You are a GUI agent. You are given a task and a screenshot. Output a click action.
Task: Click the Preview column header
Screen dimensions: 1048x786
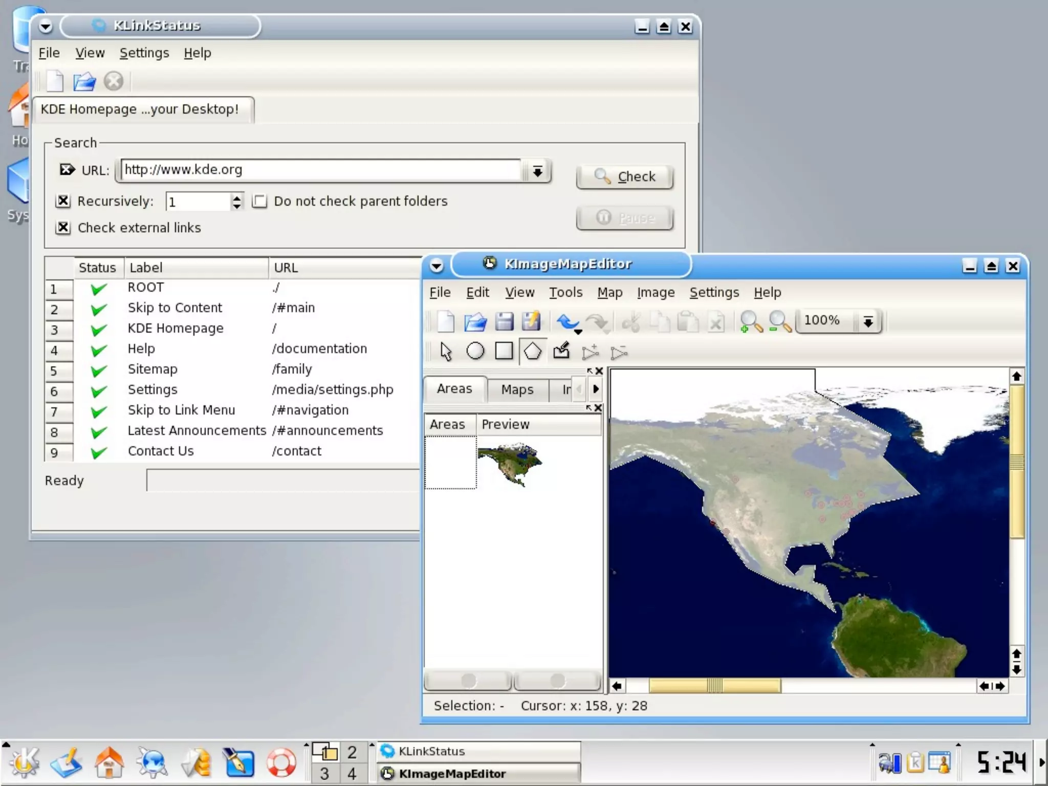(x=539, y=425)
